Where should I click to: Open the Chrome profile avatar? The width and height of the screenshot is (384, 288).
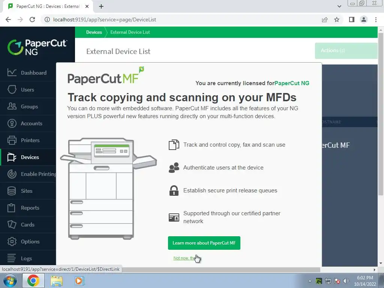click(364, 19)
